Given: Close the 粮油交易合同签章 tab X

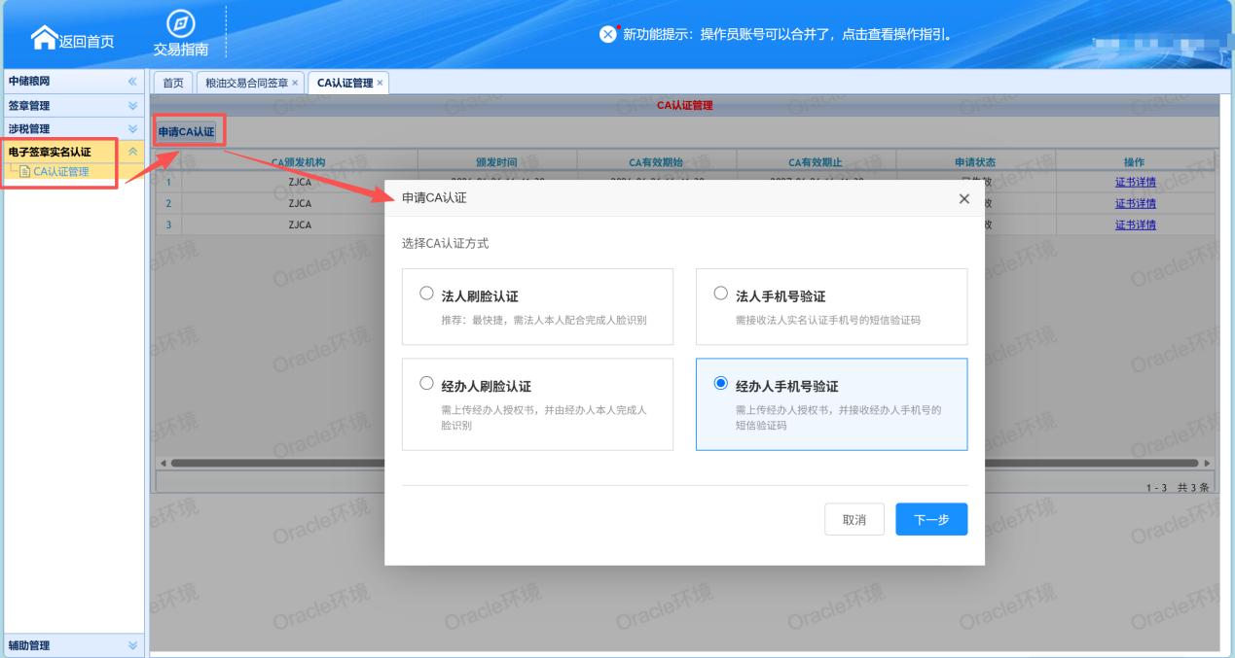Looking at the screenshot, I should click(x=295, y=83).
